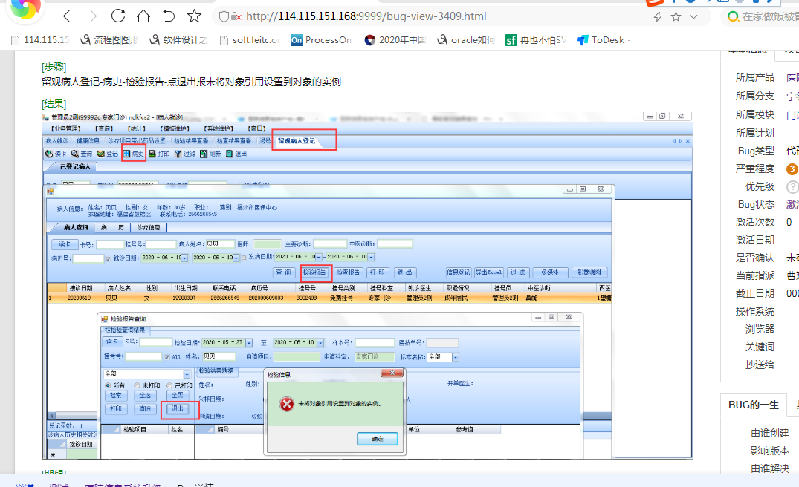The image size is (799, 487).
Task: Open the 检验日期 start date dropdown
Action: (249, 343)
